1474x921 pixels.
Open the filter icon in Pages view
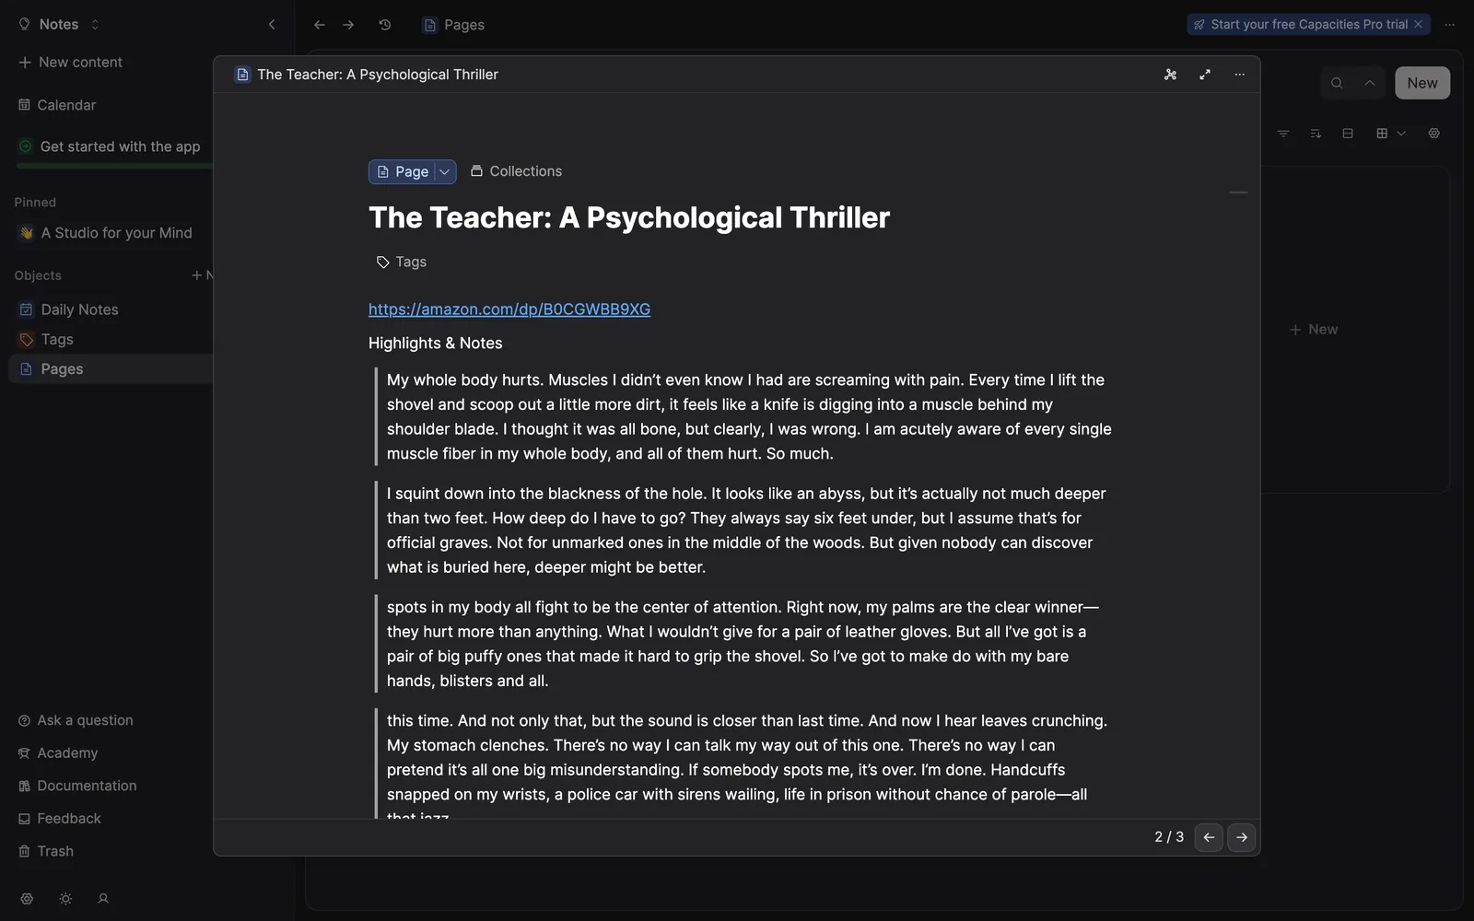1283,134
